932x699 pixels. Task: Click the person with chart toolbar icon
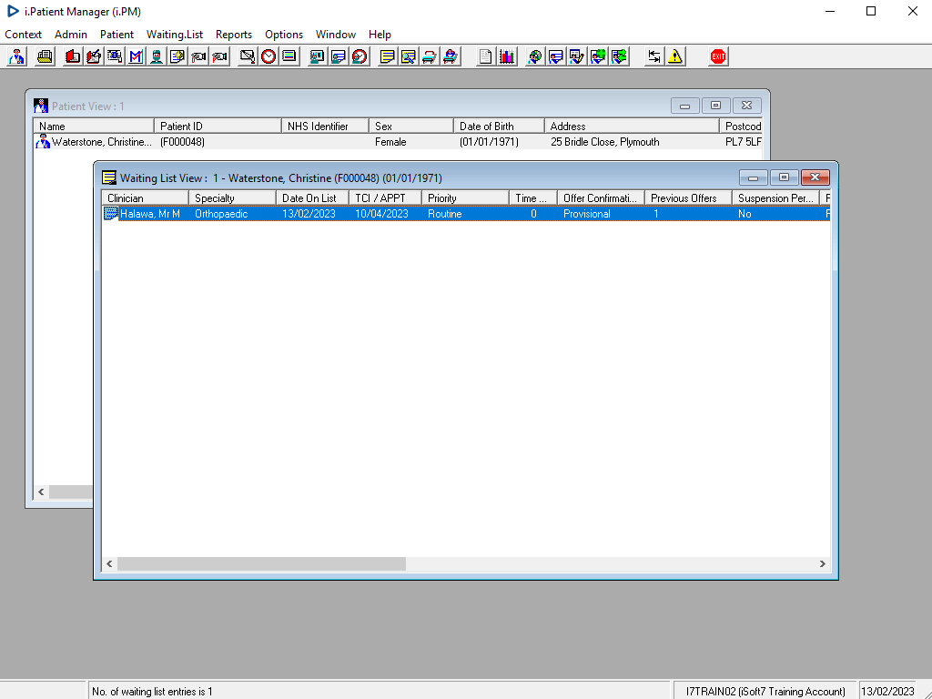[318, 56]
